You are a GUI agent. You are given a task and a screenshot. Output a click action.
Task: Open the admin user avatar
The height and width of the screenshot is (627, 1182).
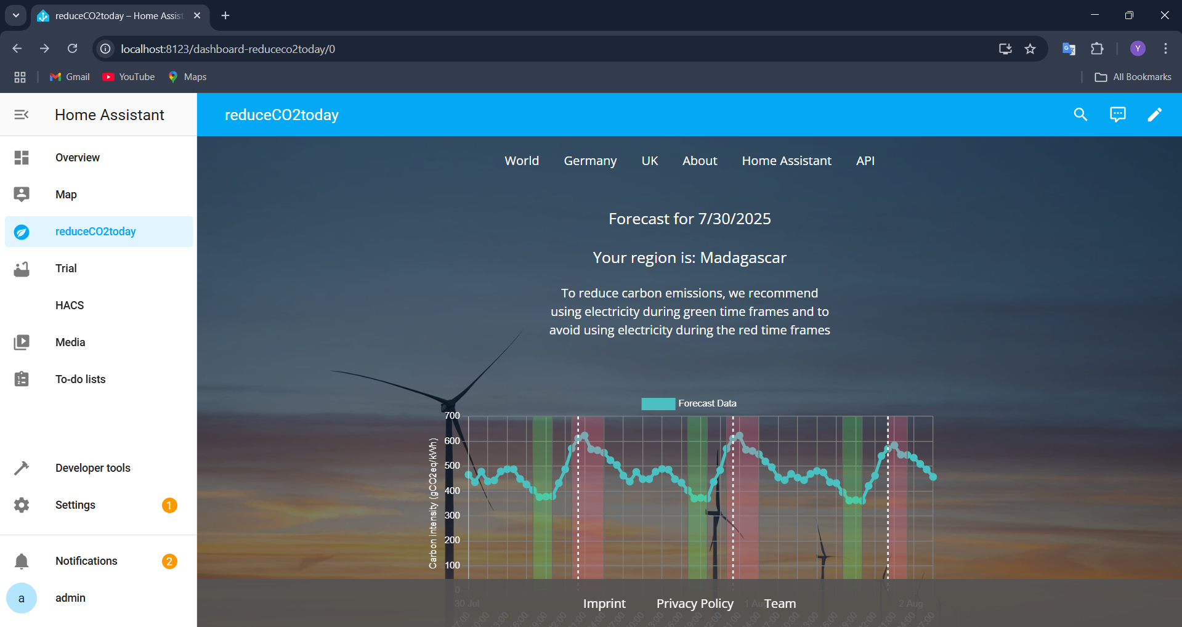[22, 598]
